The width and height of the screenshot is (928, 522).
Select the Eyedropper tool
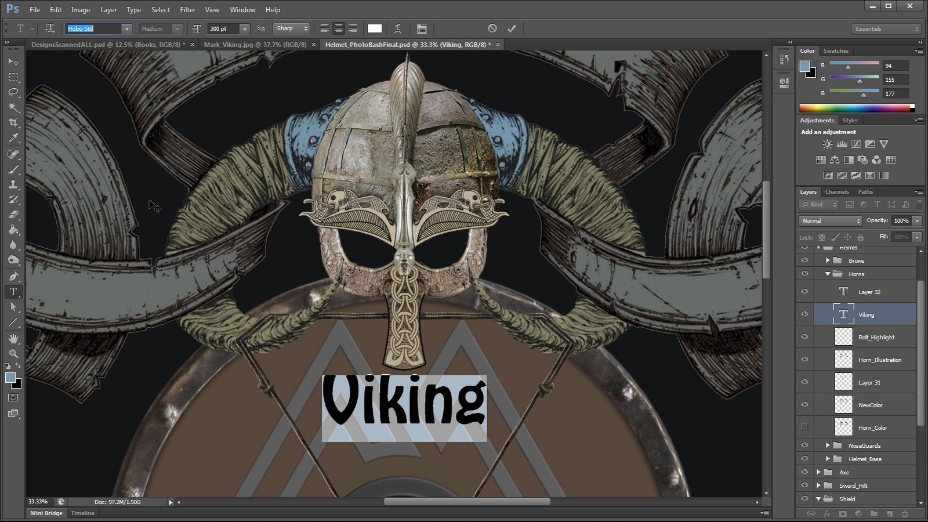(x=13, y=138)
